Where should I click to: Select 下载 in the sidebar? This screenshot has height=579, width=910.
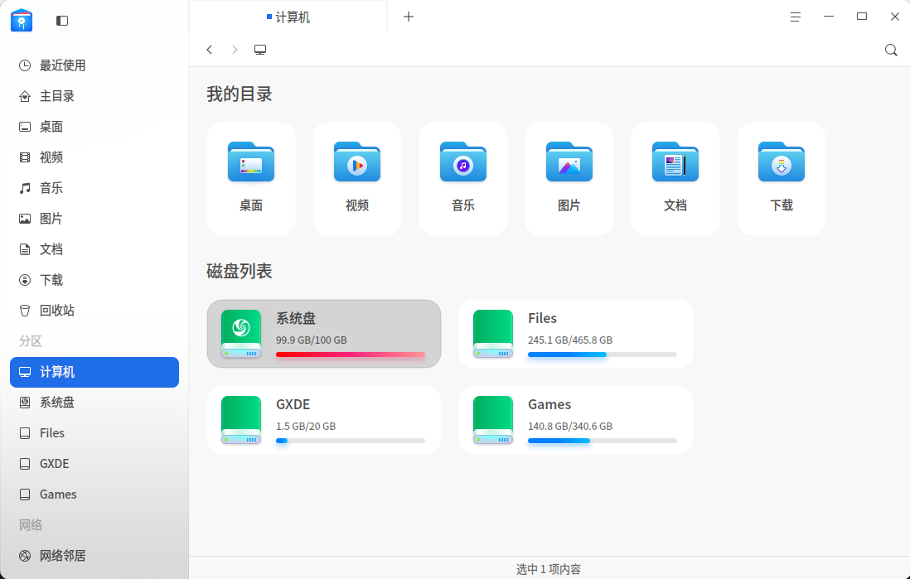click(x=94, y=280)
